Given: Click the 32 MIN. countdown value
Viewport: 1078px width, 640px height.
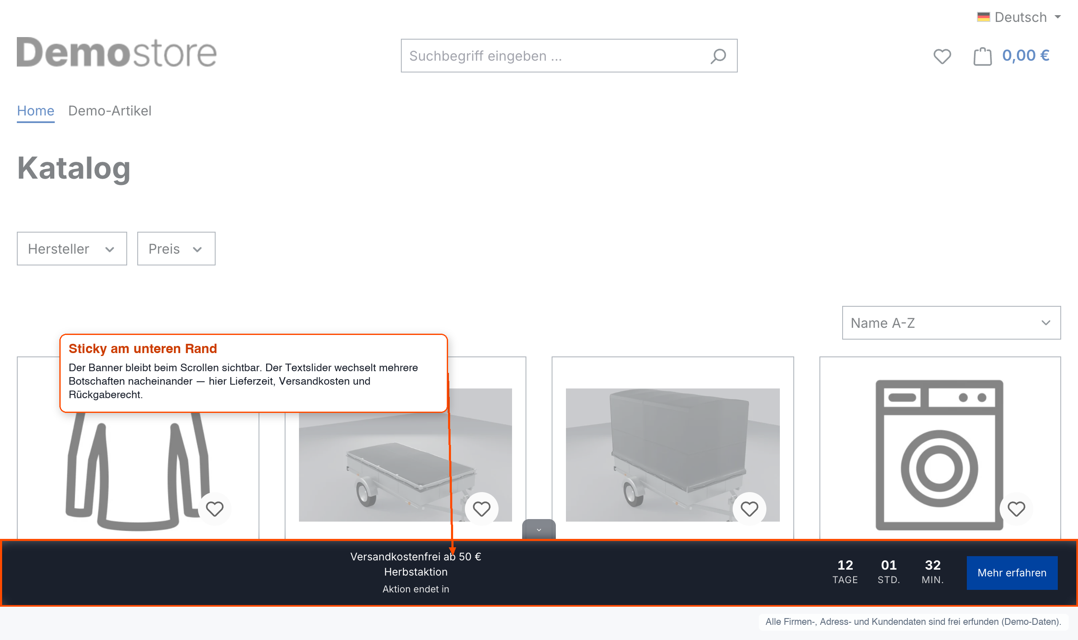Looking at the screenshot, I should click(932, 572).
